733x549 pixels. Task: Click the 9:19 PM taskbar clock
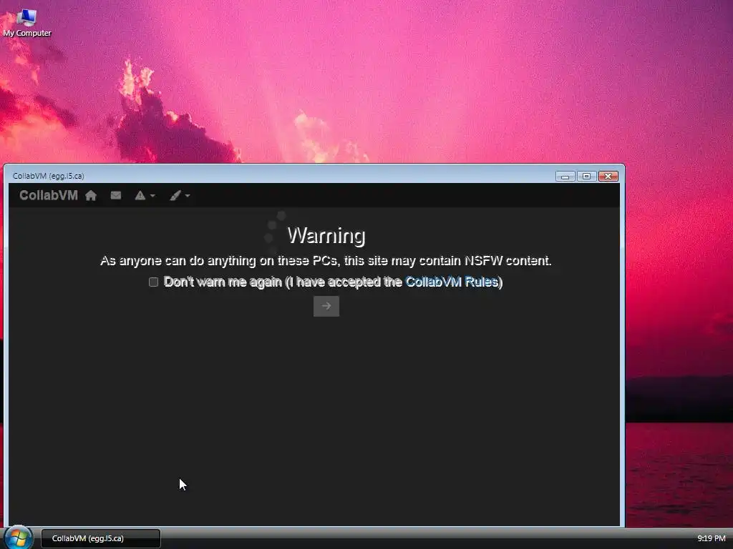coord(712,538)
